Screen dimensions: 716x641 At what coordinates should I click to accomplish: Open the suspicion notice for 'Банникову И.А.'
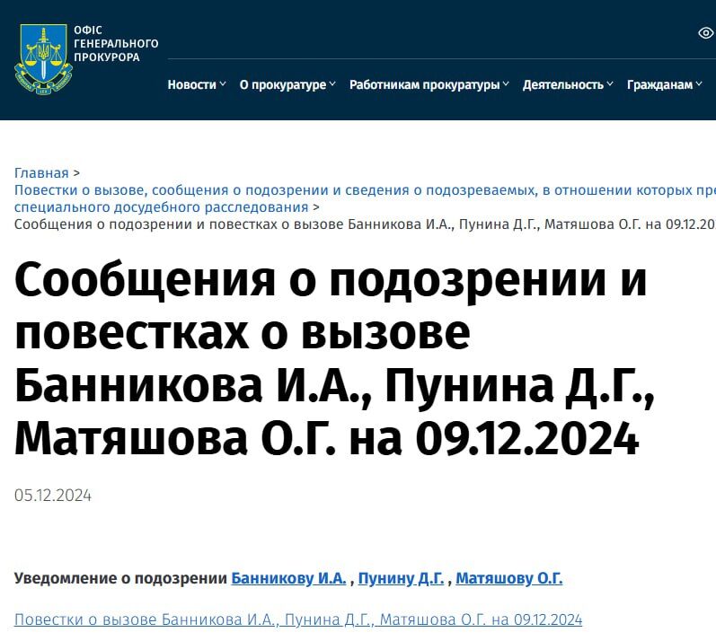coord(288,579)
